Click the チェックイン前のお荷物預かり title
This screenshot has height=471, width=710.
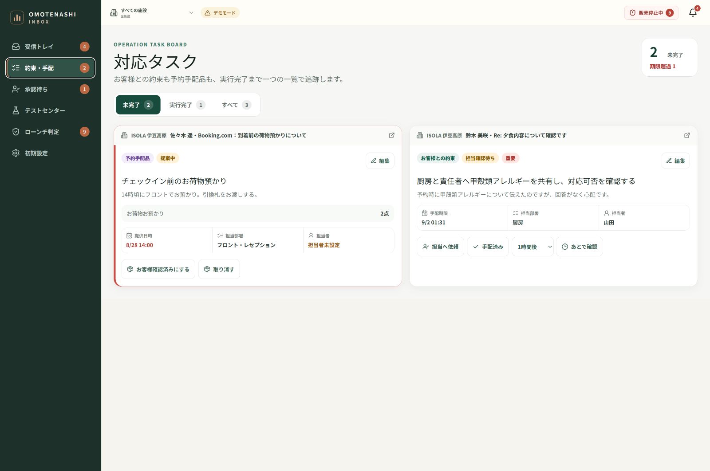pos(174,181)
